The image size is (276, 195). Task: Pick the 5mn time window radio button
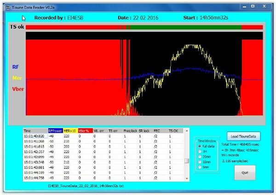point(199,166)
